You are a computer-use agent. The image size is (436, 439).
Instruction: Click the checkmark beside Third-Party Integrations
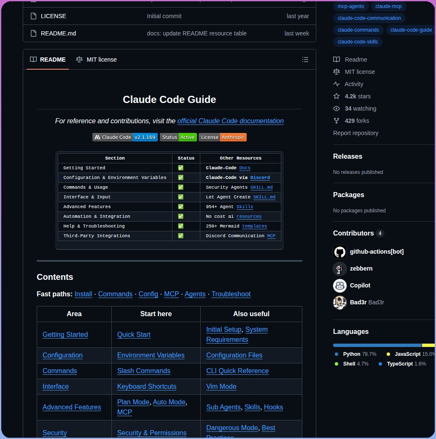180,236
